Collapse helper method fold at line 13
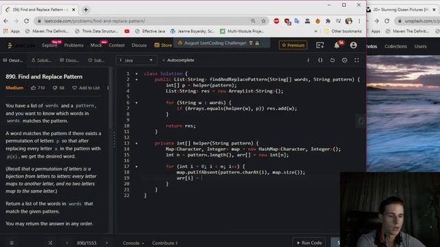Viewport: 440px width, 247px height. pos(137,143)
